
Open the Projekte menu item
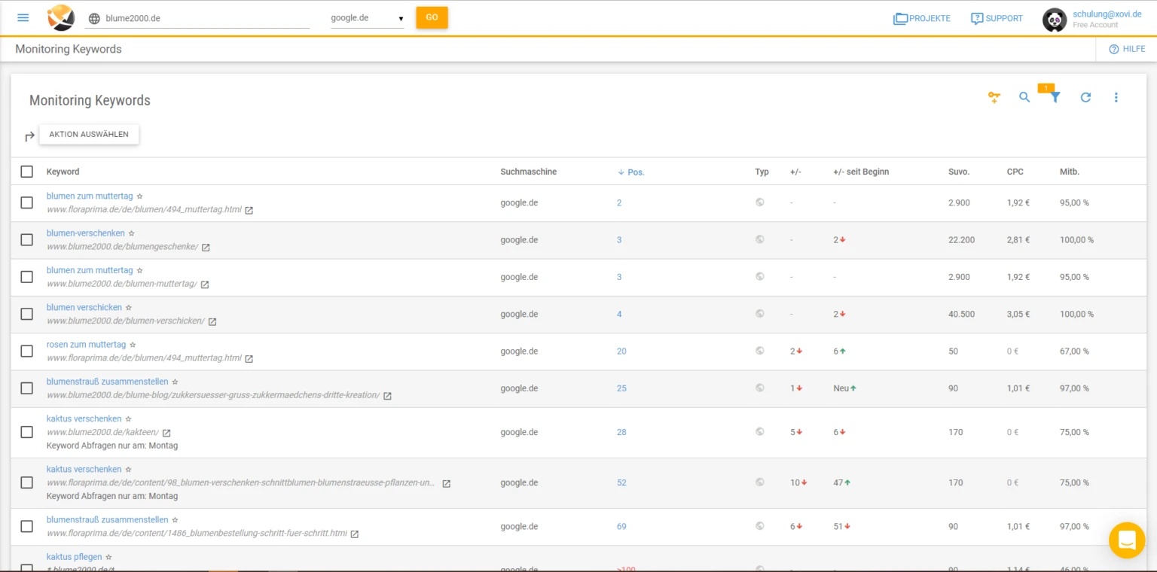922,18
